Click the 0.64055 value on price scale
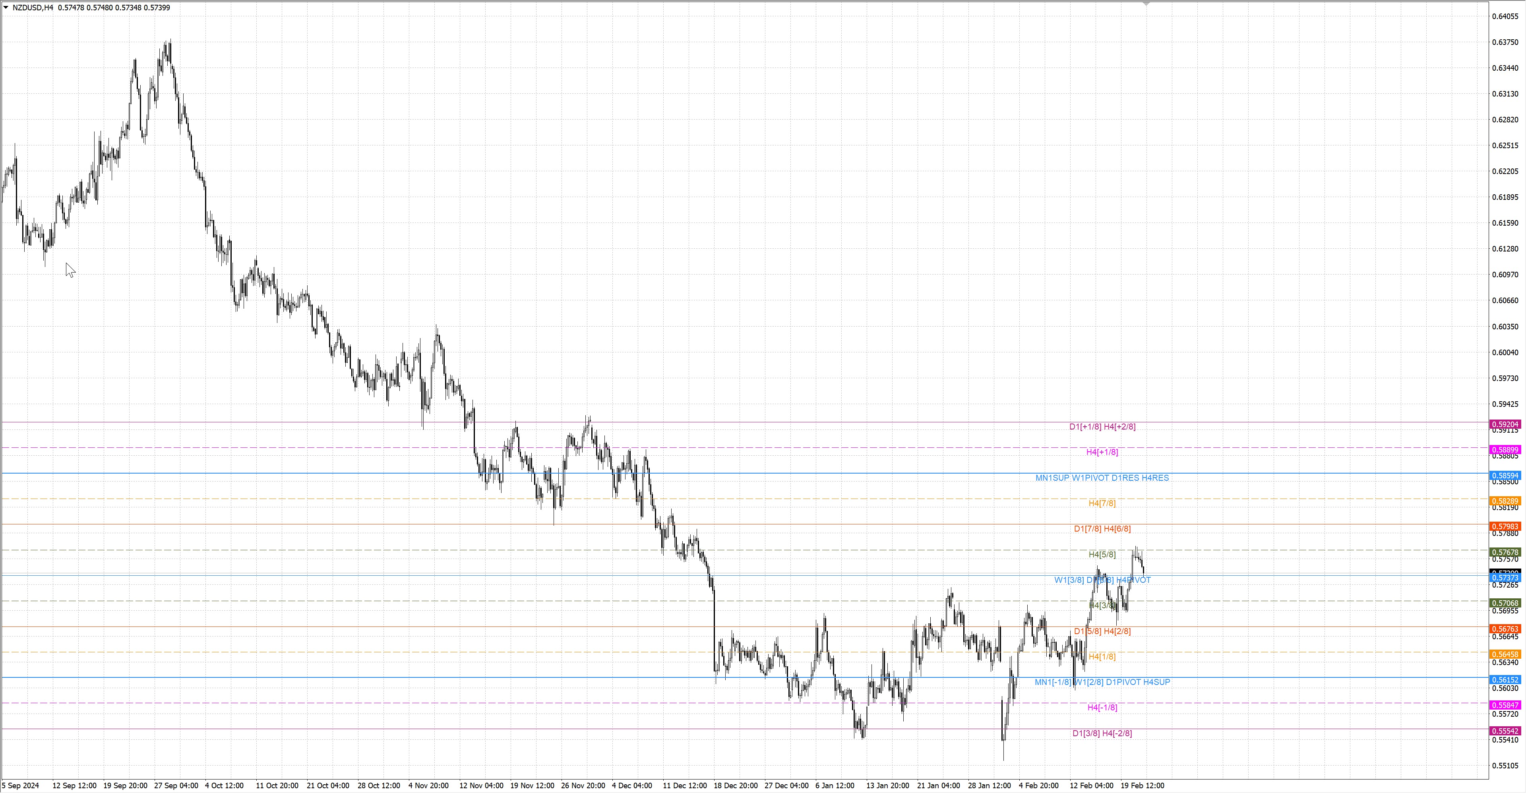The height and width of the screenshot is (793, 1526). click(1505, 17)
